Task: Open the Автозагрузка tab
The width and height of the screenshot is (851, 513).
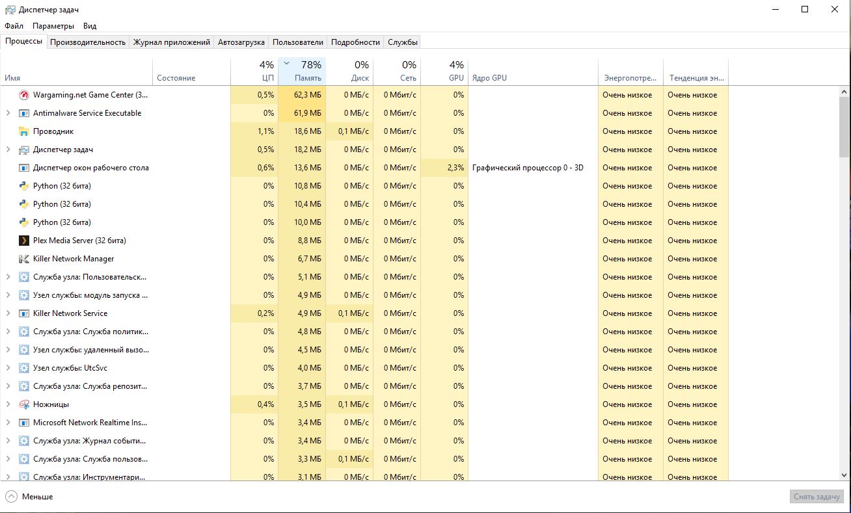Action: (x=241, y=42)
